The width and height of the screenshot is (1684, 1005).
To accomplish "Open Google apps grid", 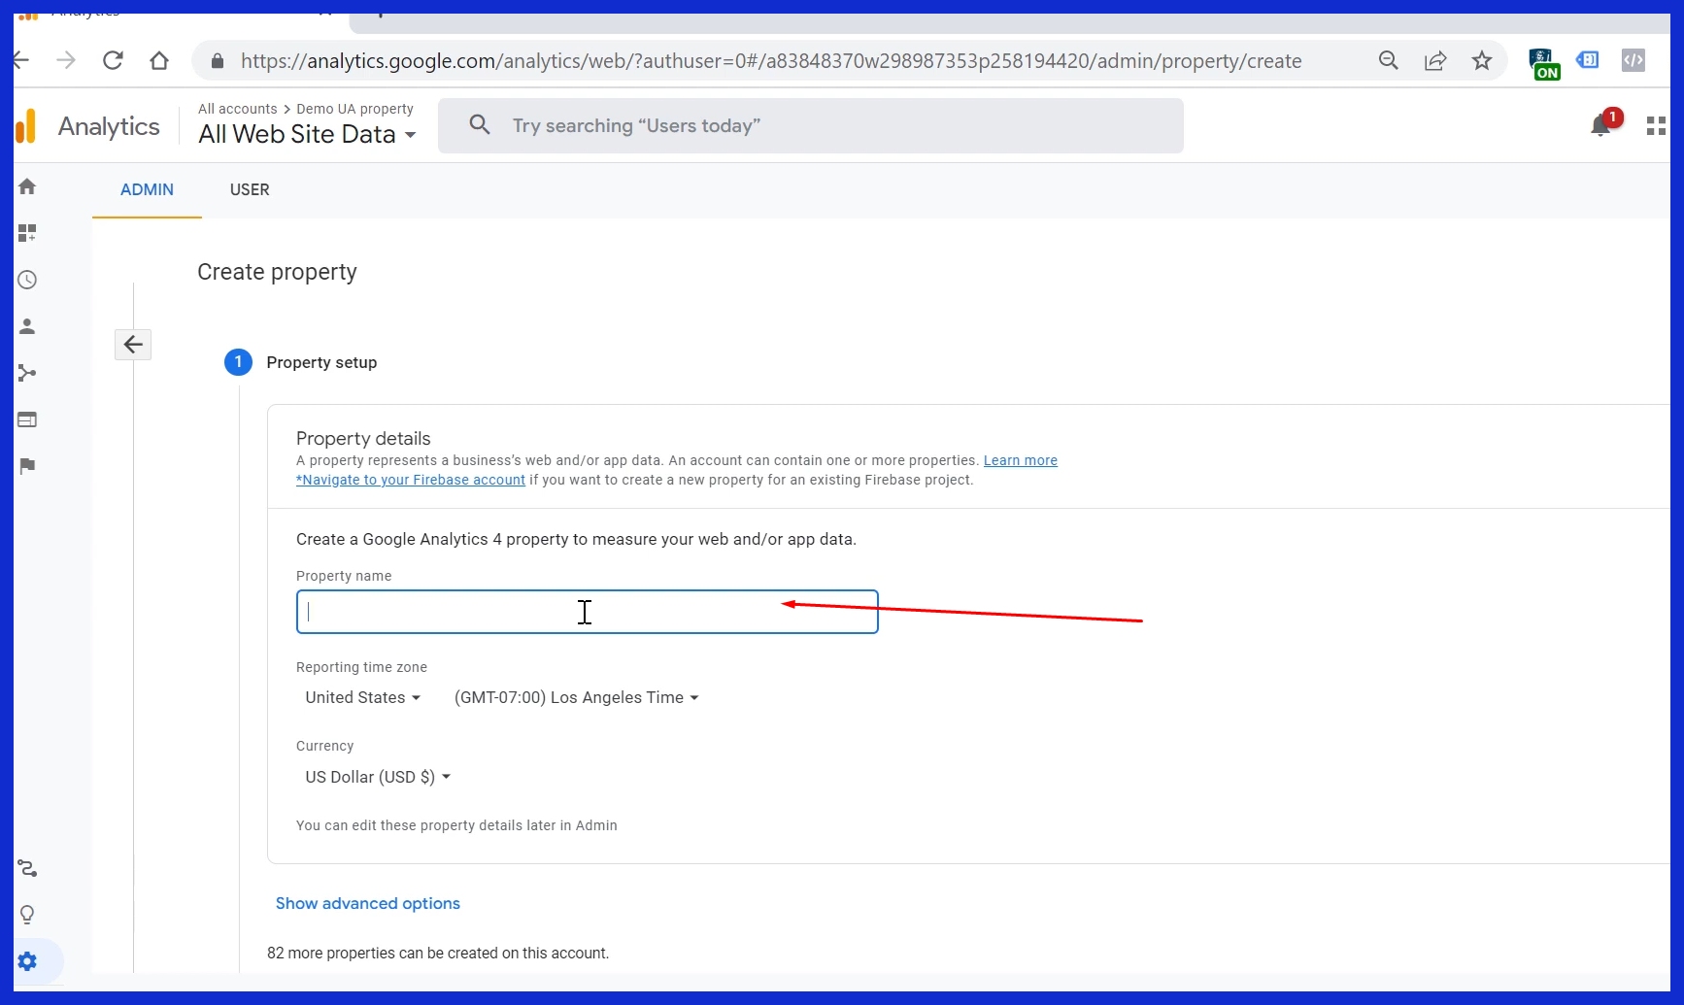I will (x=1657, y=125).
